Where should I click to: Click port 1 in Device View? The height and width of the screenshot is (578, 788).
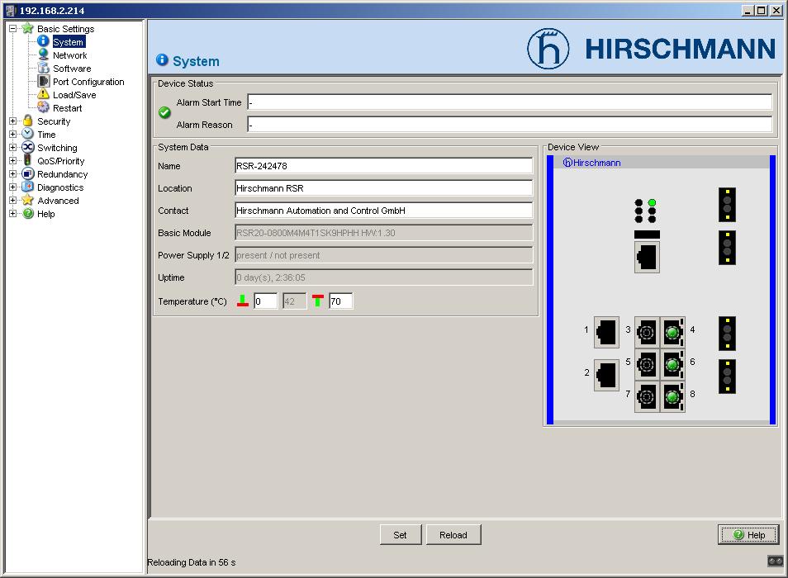click(606, 332)
